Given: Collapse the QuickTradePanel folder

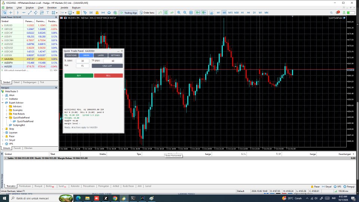Looking at the screenshot, I should click(6, 117).
